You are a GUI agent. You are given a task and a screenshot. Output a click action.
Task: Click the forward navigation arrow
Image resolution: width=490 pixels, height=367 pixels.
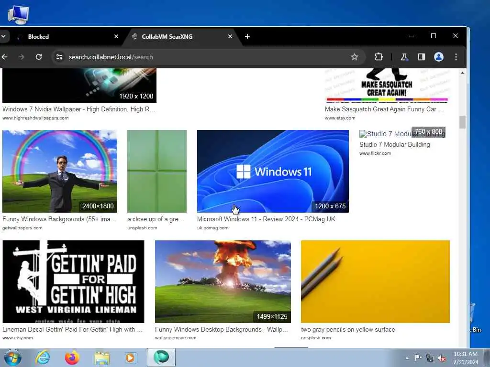coord(21,57)
